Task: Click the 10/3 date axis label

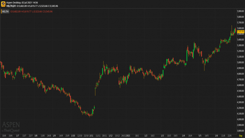Action: (169, 136)
